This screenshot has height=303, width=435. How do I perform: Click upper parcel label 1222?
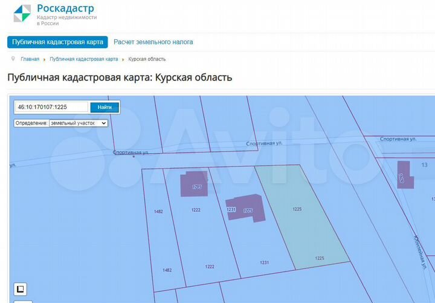pyautogui.click(x=196, y=210)
